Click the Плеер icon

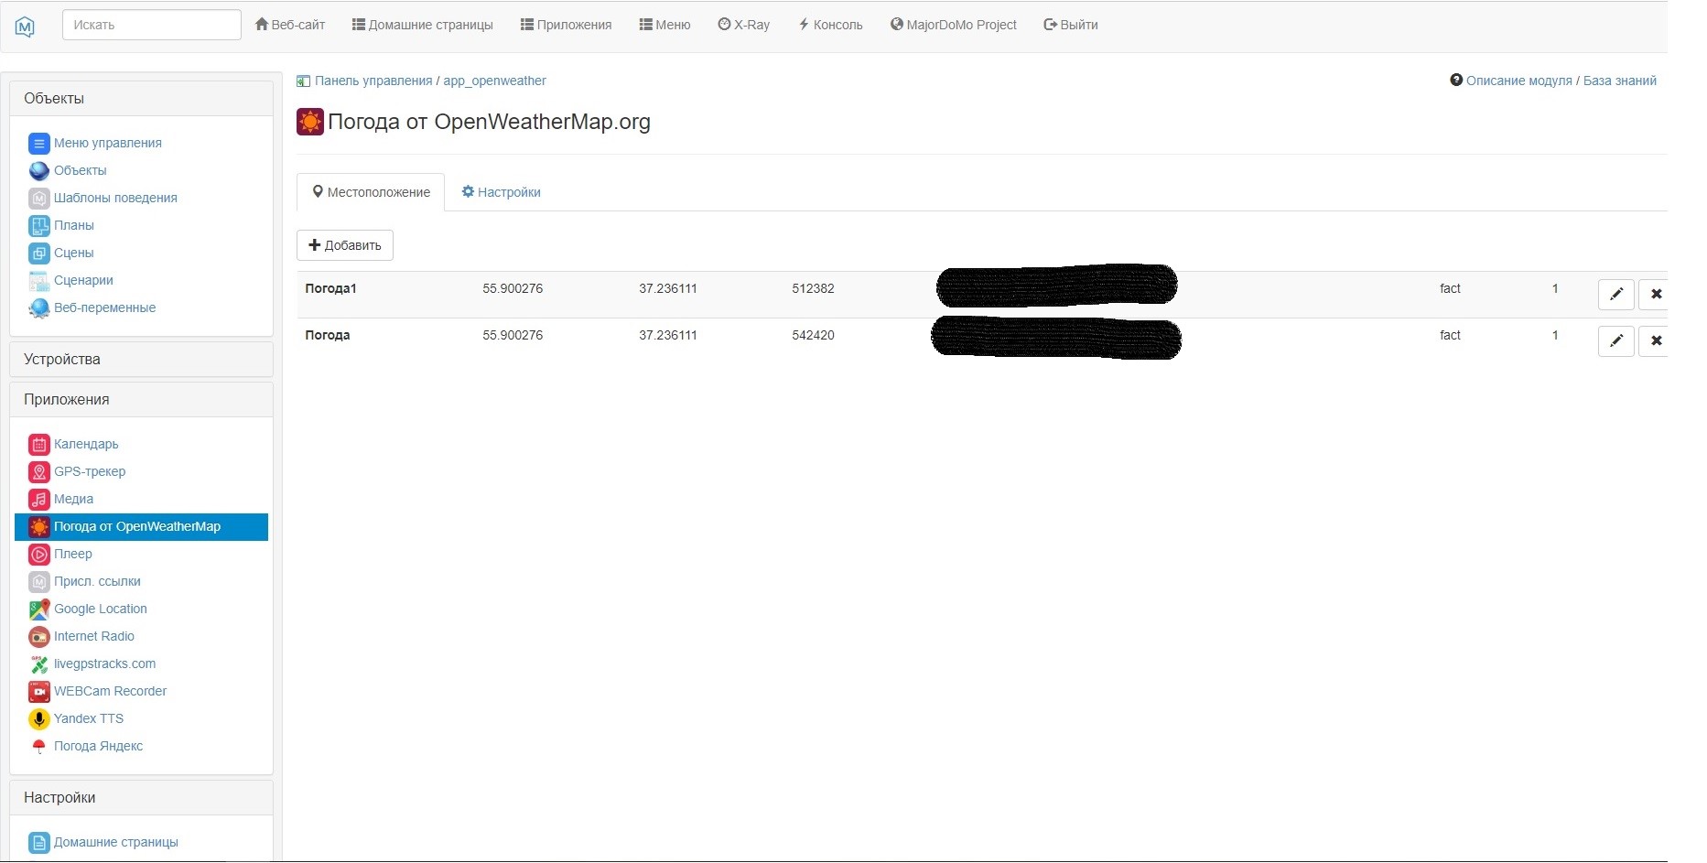(x=39, y=555)
